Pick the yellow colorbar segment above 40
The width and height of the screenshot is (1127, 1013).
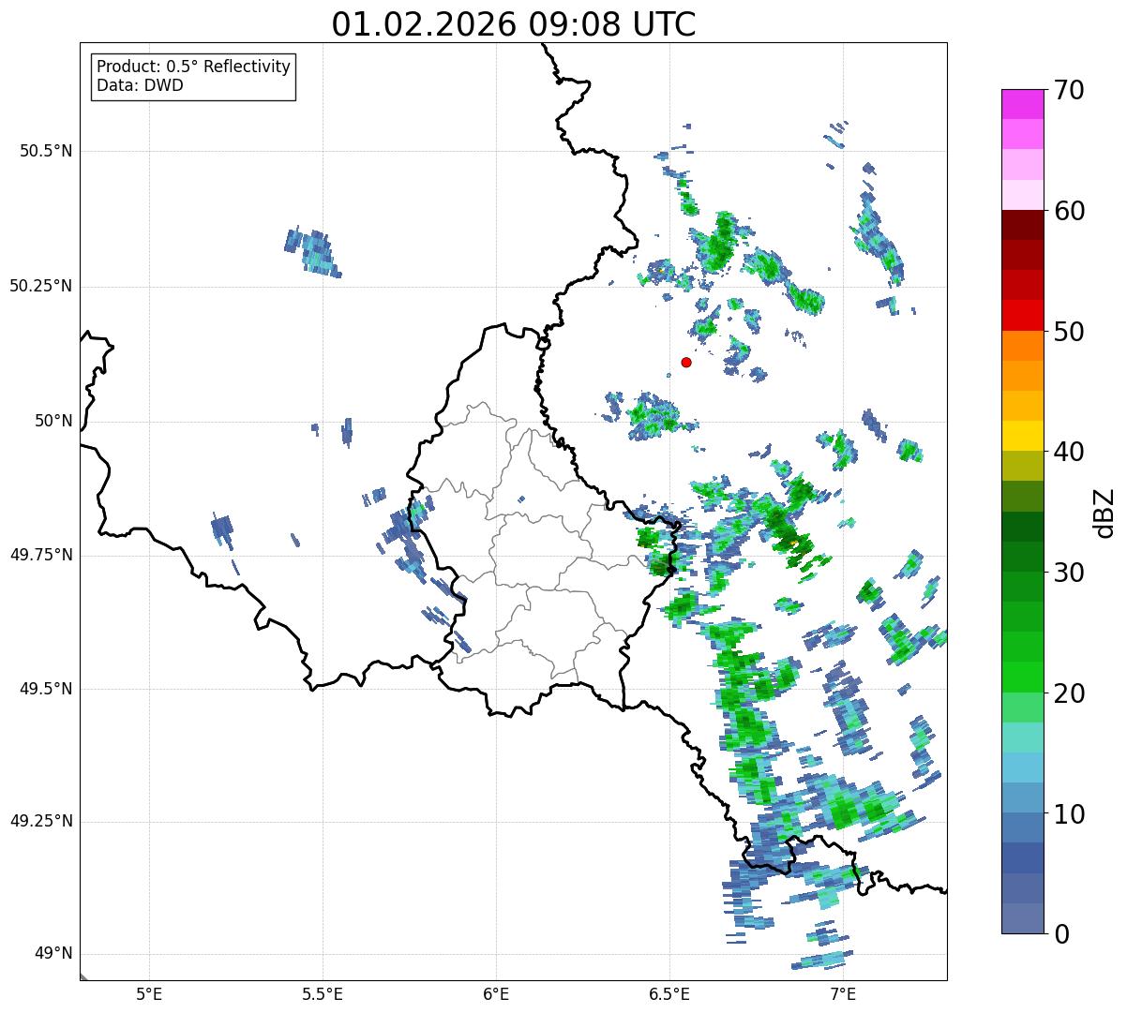click(x=1023, y=436)
